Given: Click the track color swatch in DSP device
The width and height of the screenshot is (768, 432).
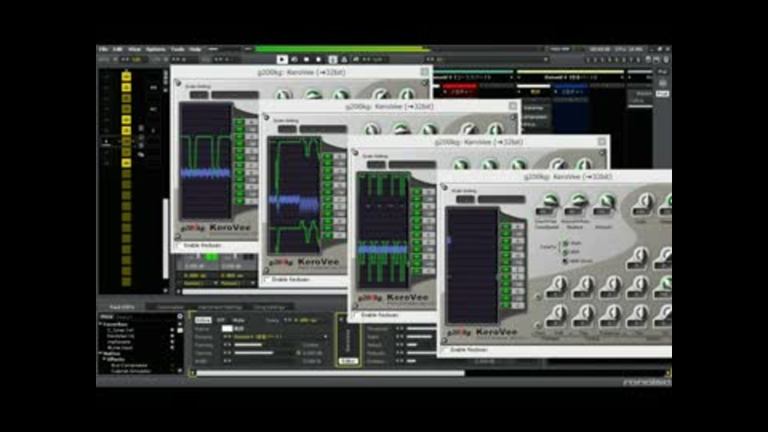Looking at the screenshot, I should point(227,329).
